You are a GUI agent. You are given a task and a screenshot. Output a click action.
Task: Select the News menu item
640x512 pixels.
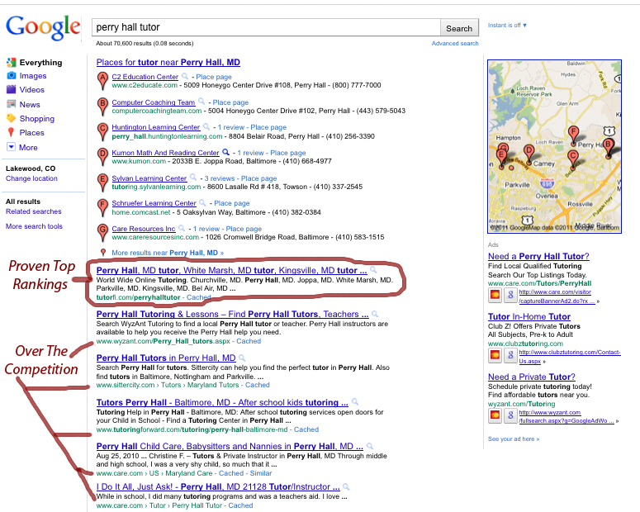coord(30,104)
